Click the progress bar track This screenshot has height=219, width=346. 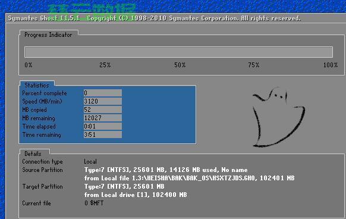(x=178, y=52)
